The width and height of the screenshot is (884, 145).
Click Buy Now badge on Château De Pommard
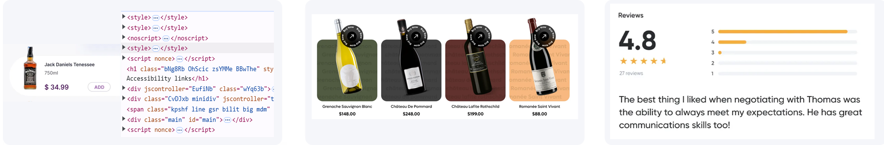tap(416, 36)
